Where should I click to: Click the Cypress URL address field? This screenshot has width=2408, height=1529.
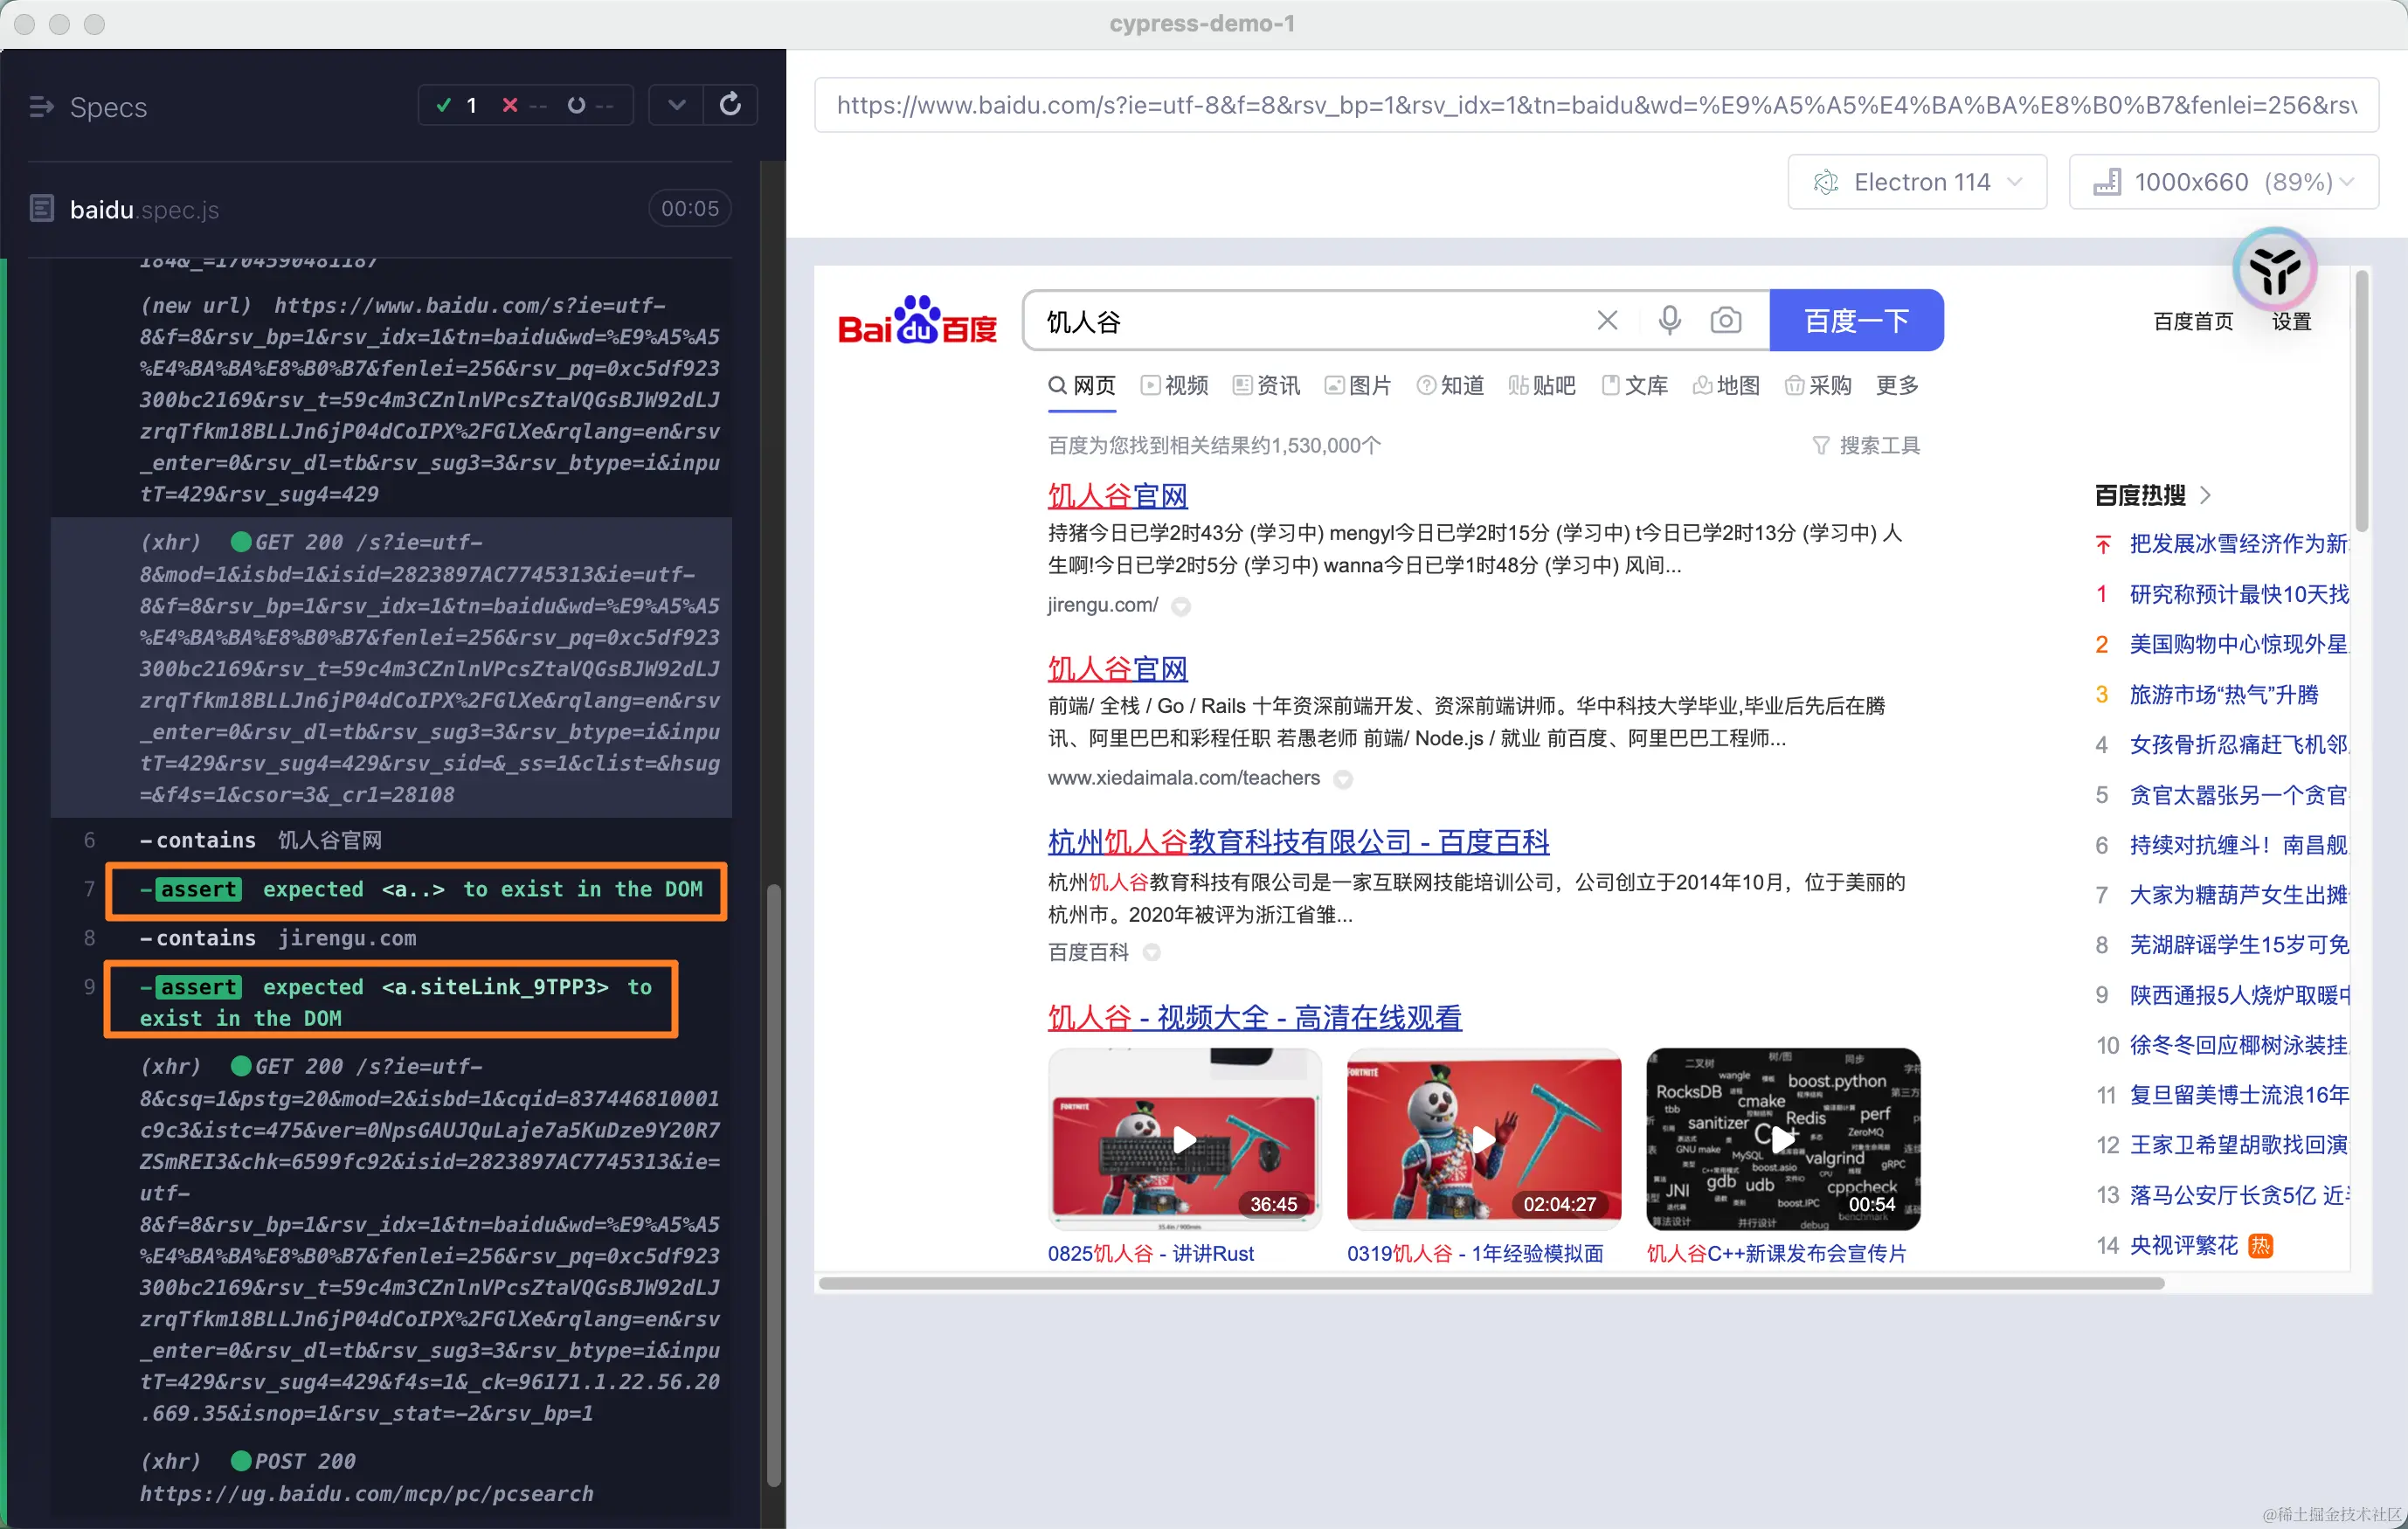tap(1595, 105)
